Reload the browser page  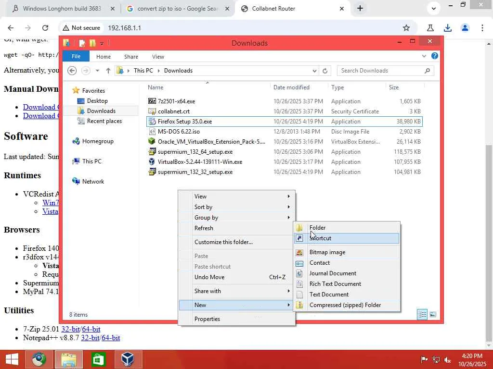pos(45,28)
